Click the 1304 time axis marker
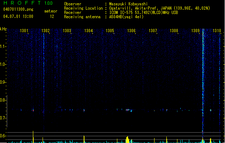 [x=89, y=31]
